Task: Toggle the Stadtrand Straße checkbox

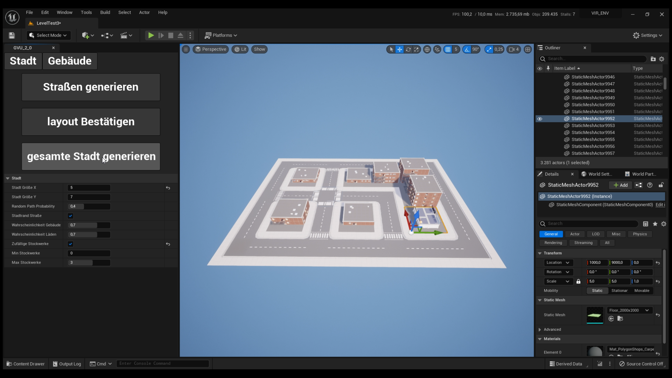Action: point(70,216)
